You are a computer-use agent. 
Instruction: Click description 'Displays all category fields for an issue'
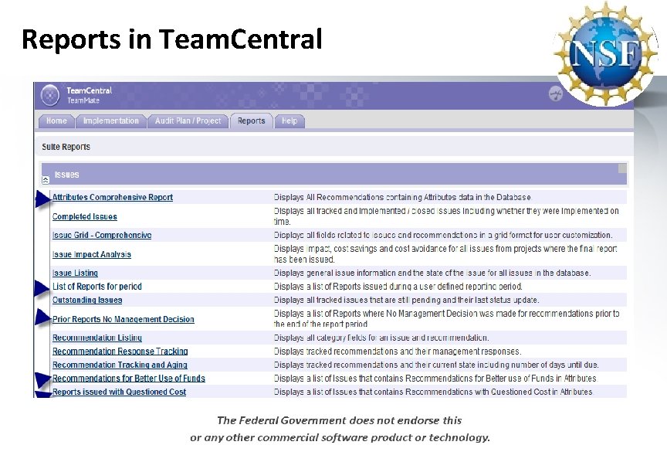click(x=381, y=338)
